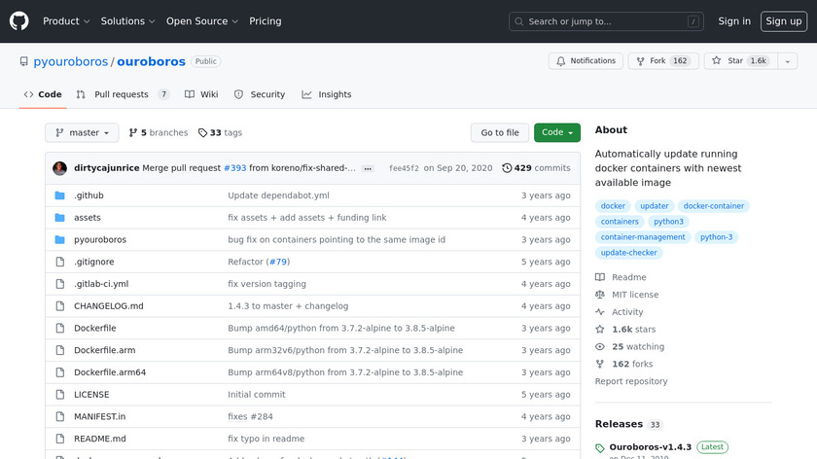The height and width of the screenshot is (459, 817).
Task: Click the Dockerfile.arm64 file icon
Action: click(x=60, y=372)
